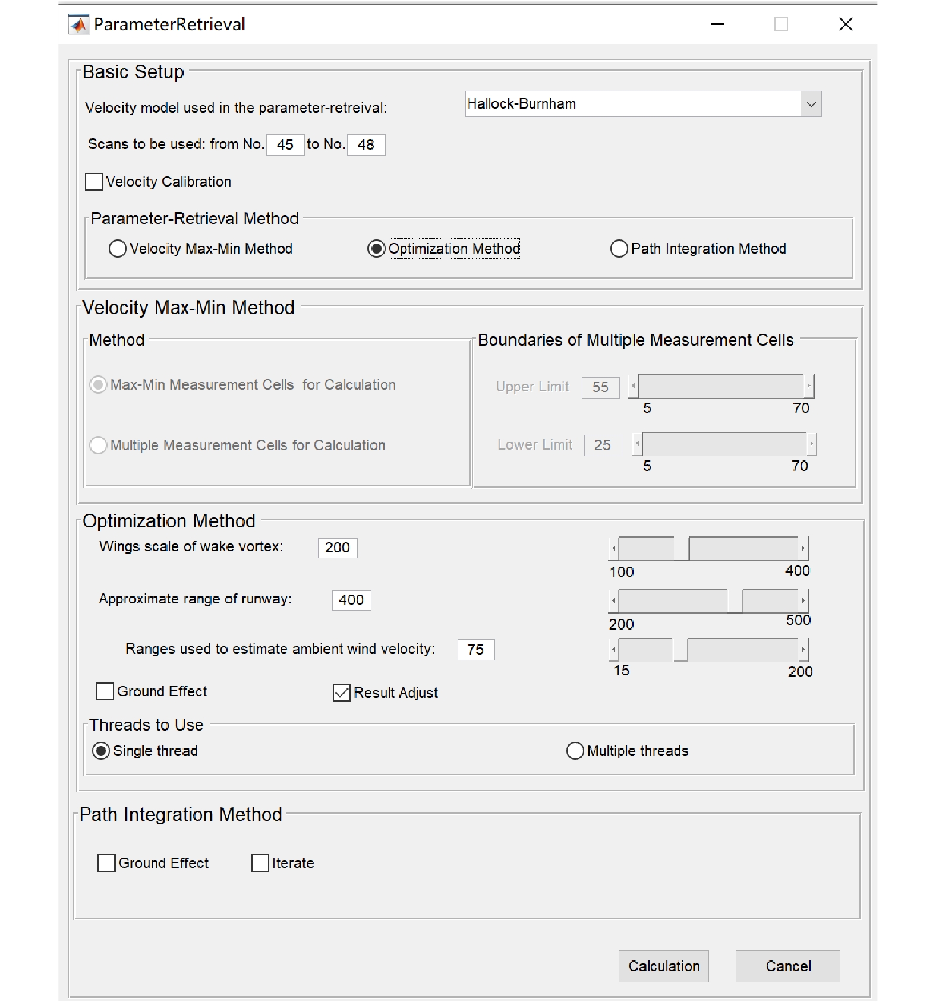The height and width of the screenshot is (1002, 936).
Task: Enable Ground Effect under Optimization Method
Action: [x=105, y=691]
